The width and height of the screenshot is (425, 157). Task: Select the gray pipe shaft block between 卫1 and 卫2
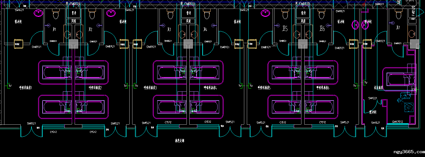[73, 44]
